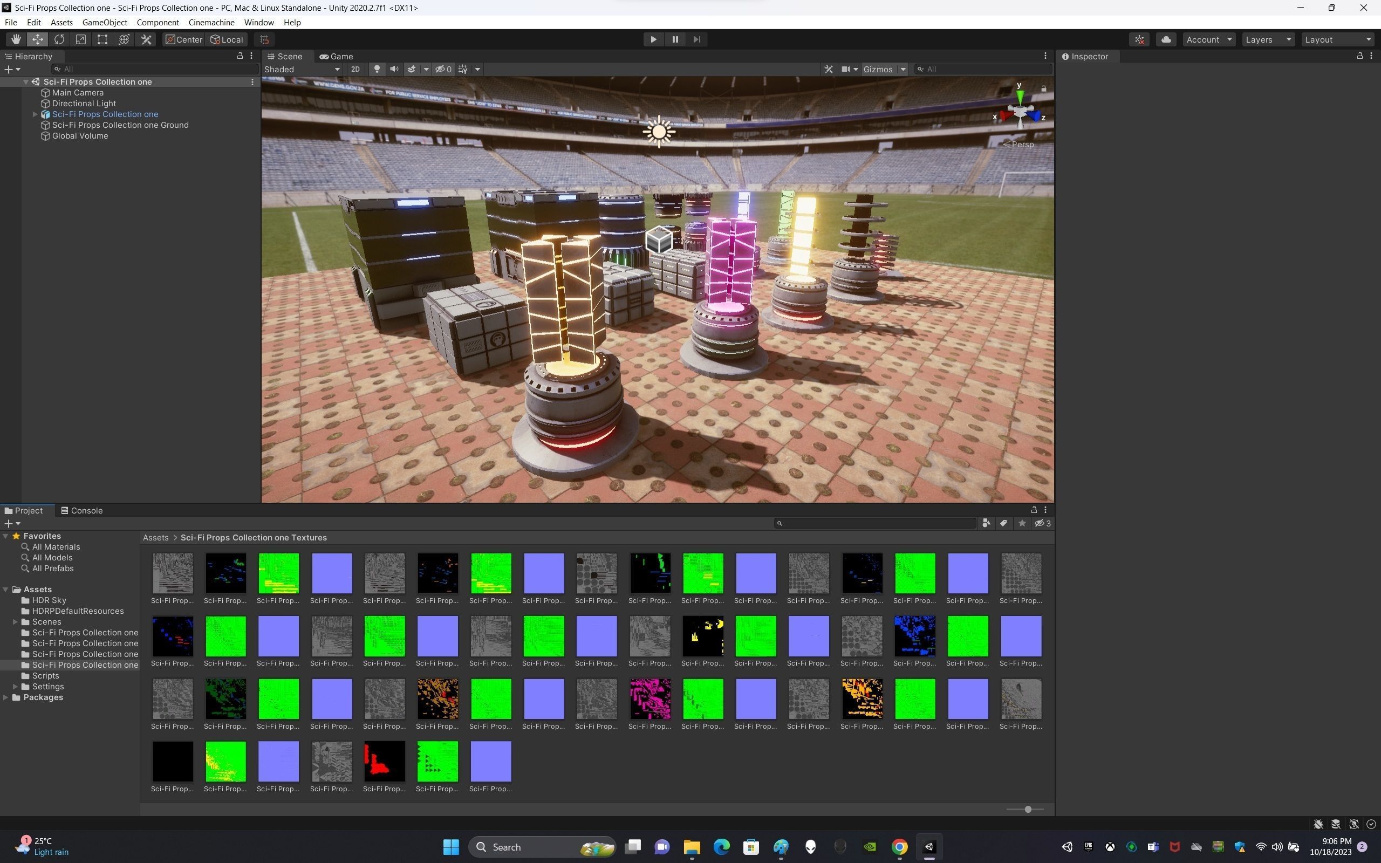1381x863 pixels.
Task: Toggle Center pivot mode button
Action: [184, 39]
